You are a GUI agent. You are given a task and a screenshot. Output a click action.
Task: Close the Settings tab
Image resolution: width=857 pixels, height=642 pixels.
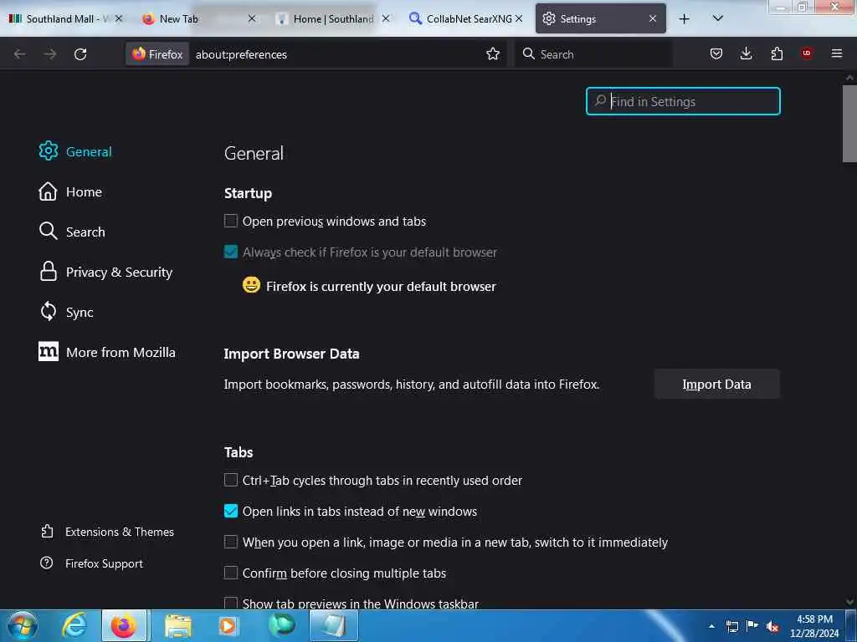click(x=653, y=18)
